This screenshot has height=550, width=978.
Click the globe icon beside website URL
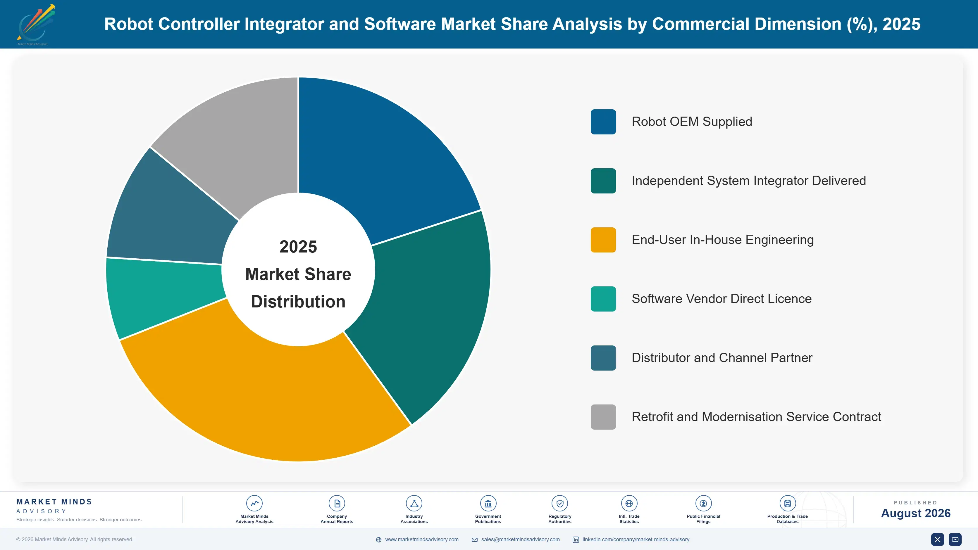(378, 540)
